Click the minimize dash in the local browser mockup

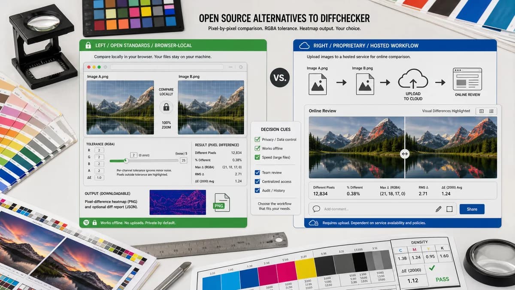(231, 67)
